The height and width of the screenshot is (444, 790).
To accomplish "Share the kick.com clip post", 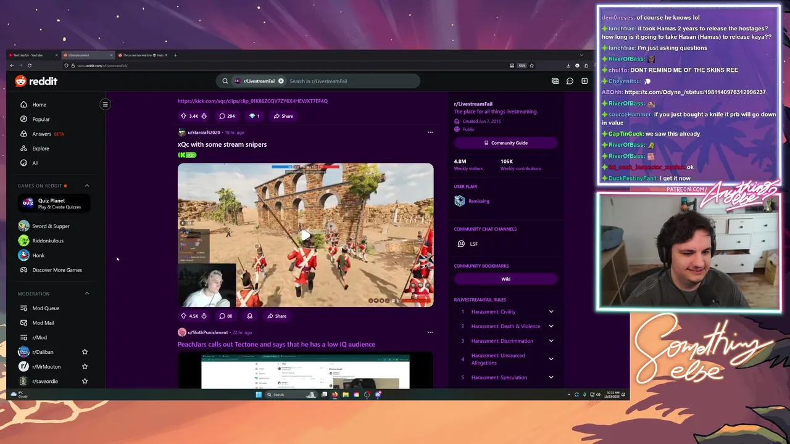I will coord(283,116).
